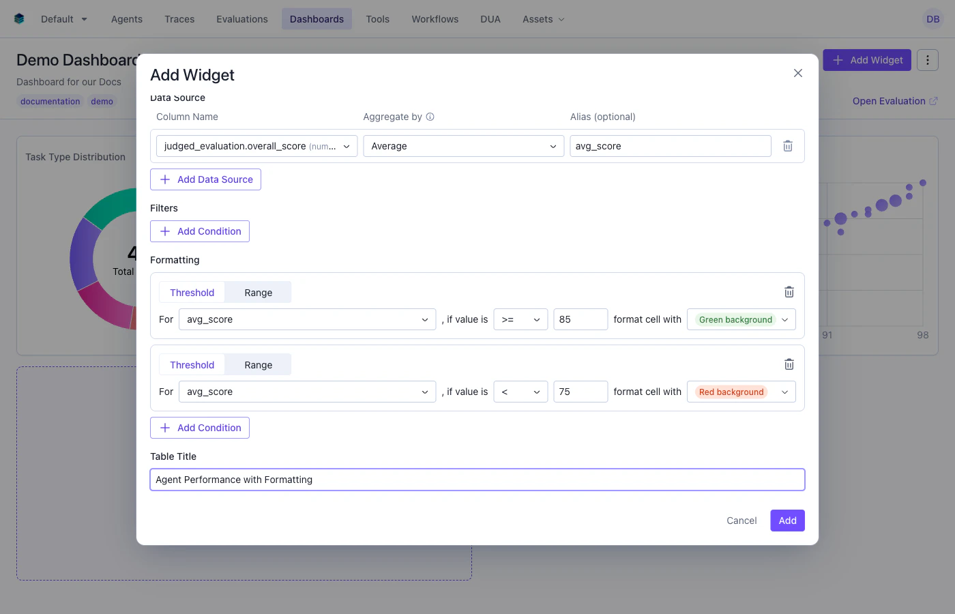
Task: Open the Average aggregate dropdown
Action: tap(463, 146)
